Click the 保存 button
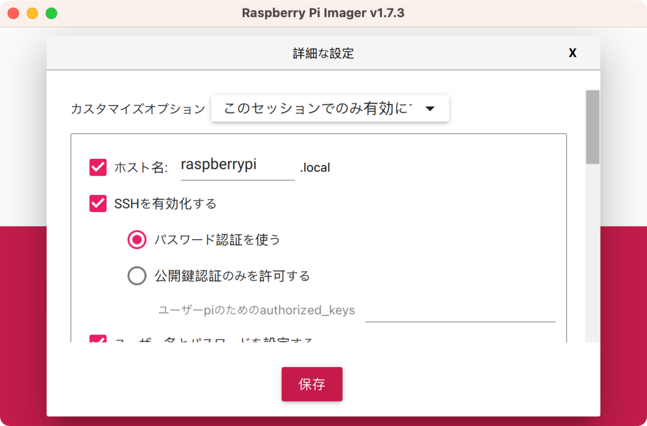 [x=312, y=384]
